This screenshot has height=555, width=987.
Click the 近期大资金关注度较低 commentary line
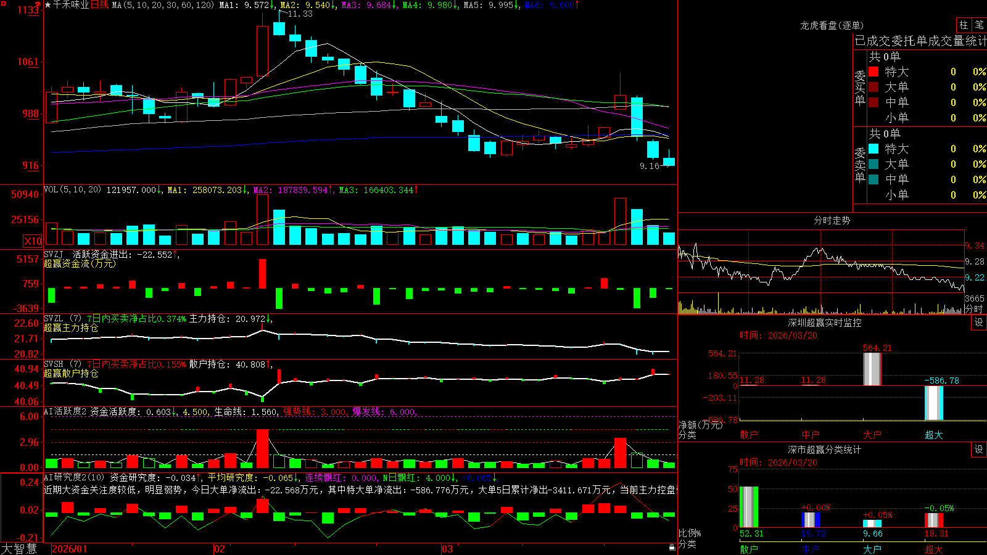(360, 490)
